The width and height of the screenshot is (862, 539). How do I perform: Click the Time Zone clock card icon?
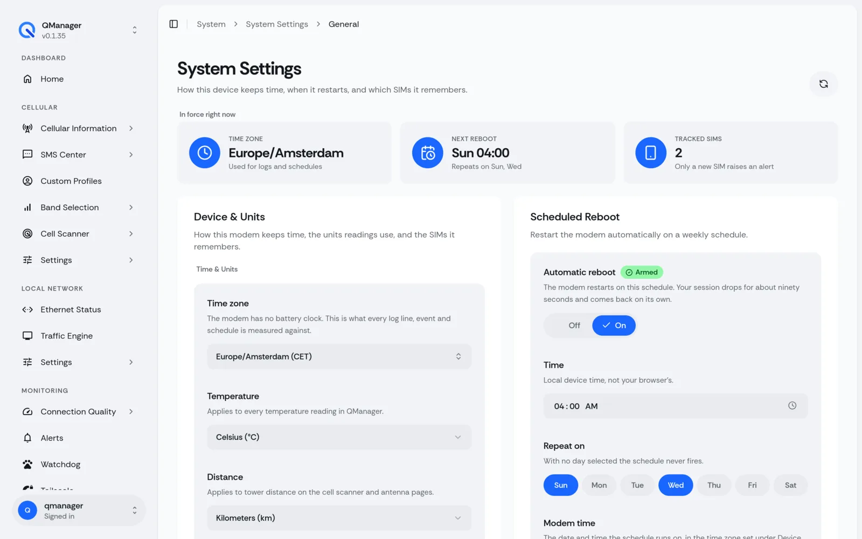pyautogui.click(x=205, y=153)
